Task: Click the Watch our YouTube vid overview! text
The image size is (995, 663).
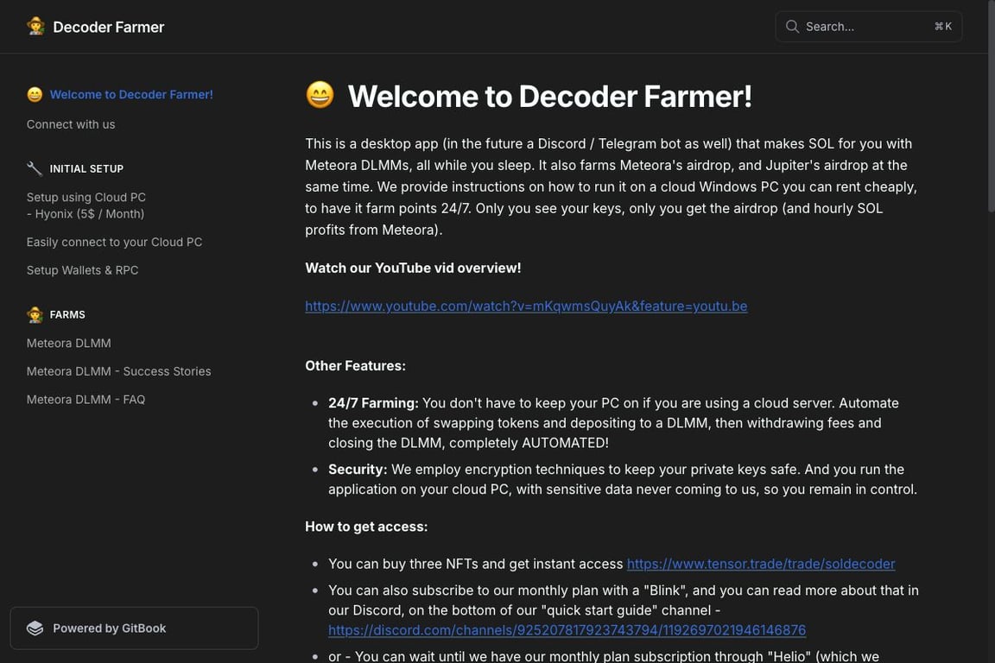Action: pos(413,268)
